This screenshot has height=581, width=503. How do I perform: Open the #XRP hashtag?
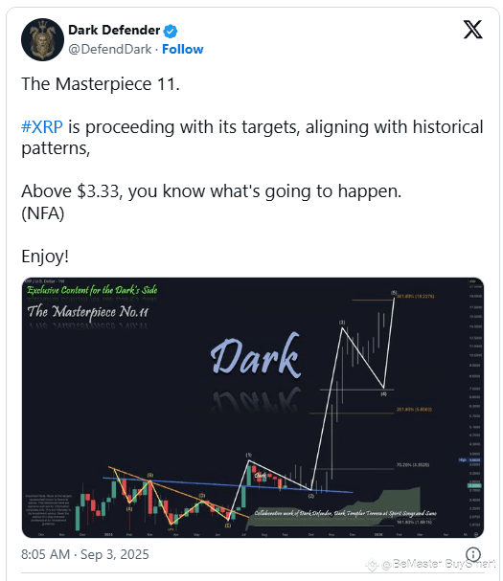(42, 127)
